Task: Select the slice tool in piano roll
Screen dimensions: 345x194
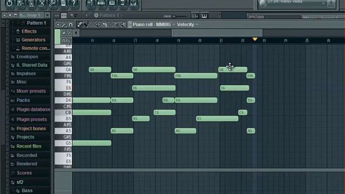Action: [104, 24]
